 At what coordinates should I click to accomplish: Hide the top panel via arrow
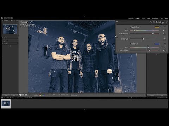click(x=84, y=16)
